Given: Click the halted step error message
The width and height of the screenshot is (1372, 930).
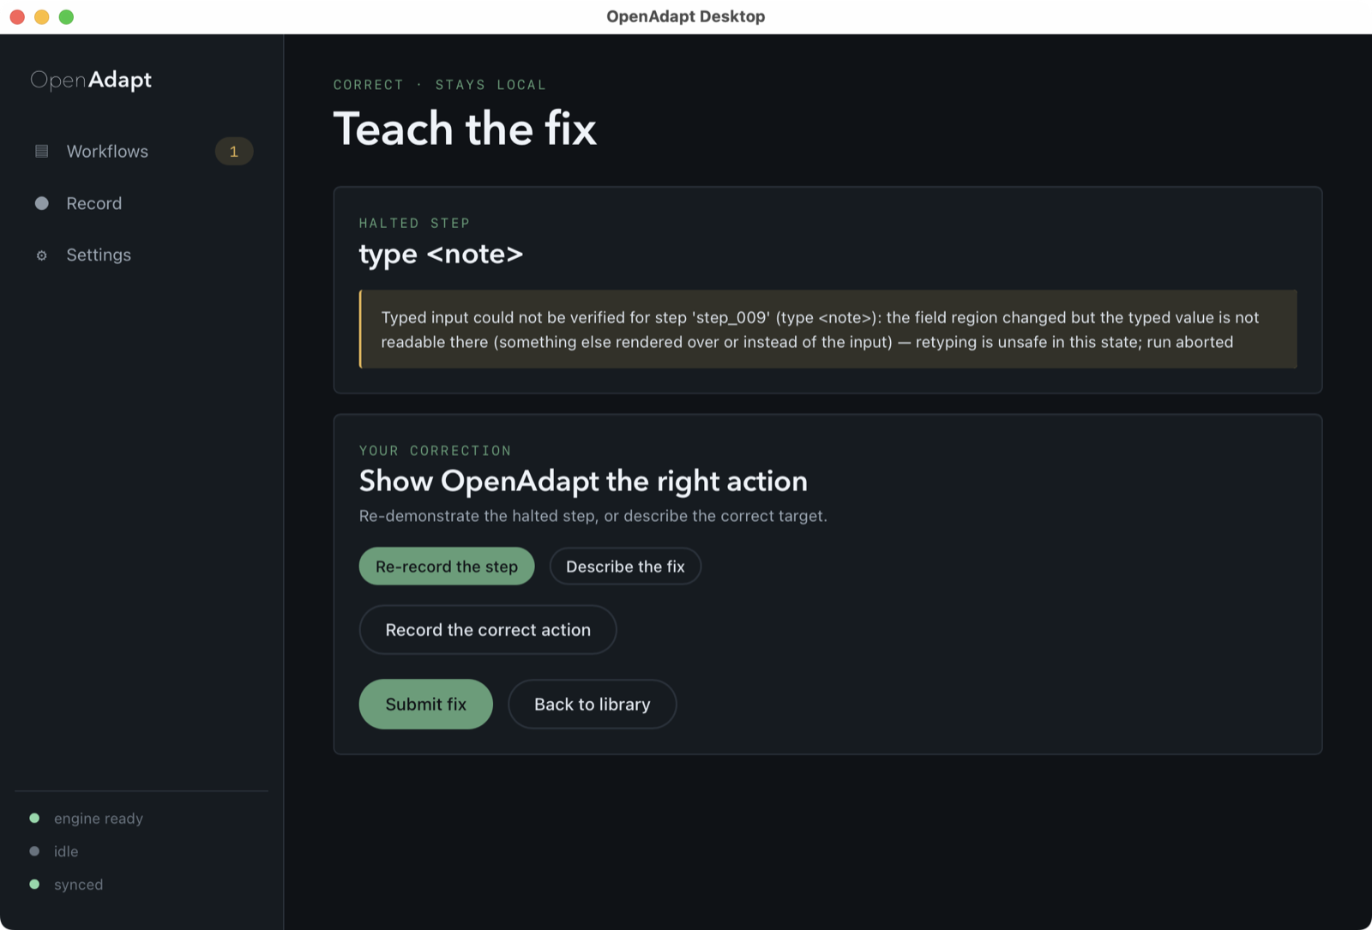Looking at the screenshot, I should point(827,329).
